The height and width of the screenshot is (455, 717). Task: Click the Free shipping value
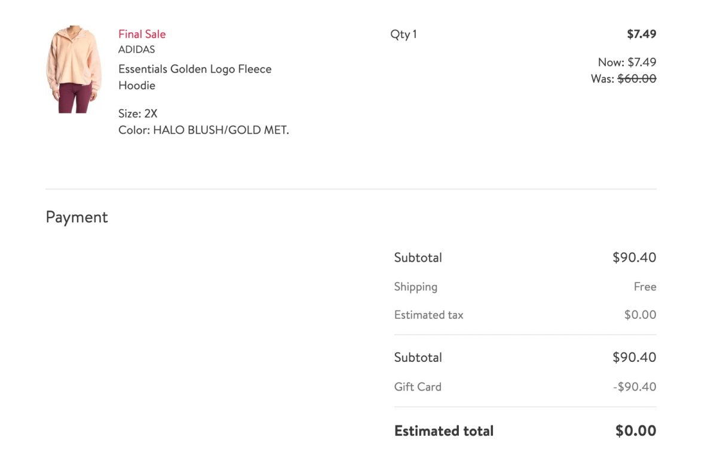coord(645,287)
